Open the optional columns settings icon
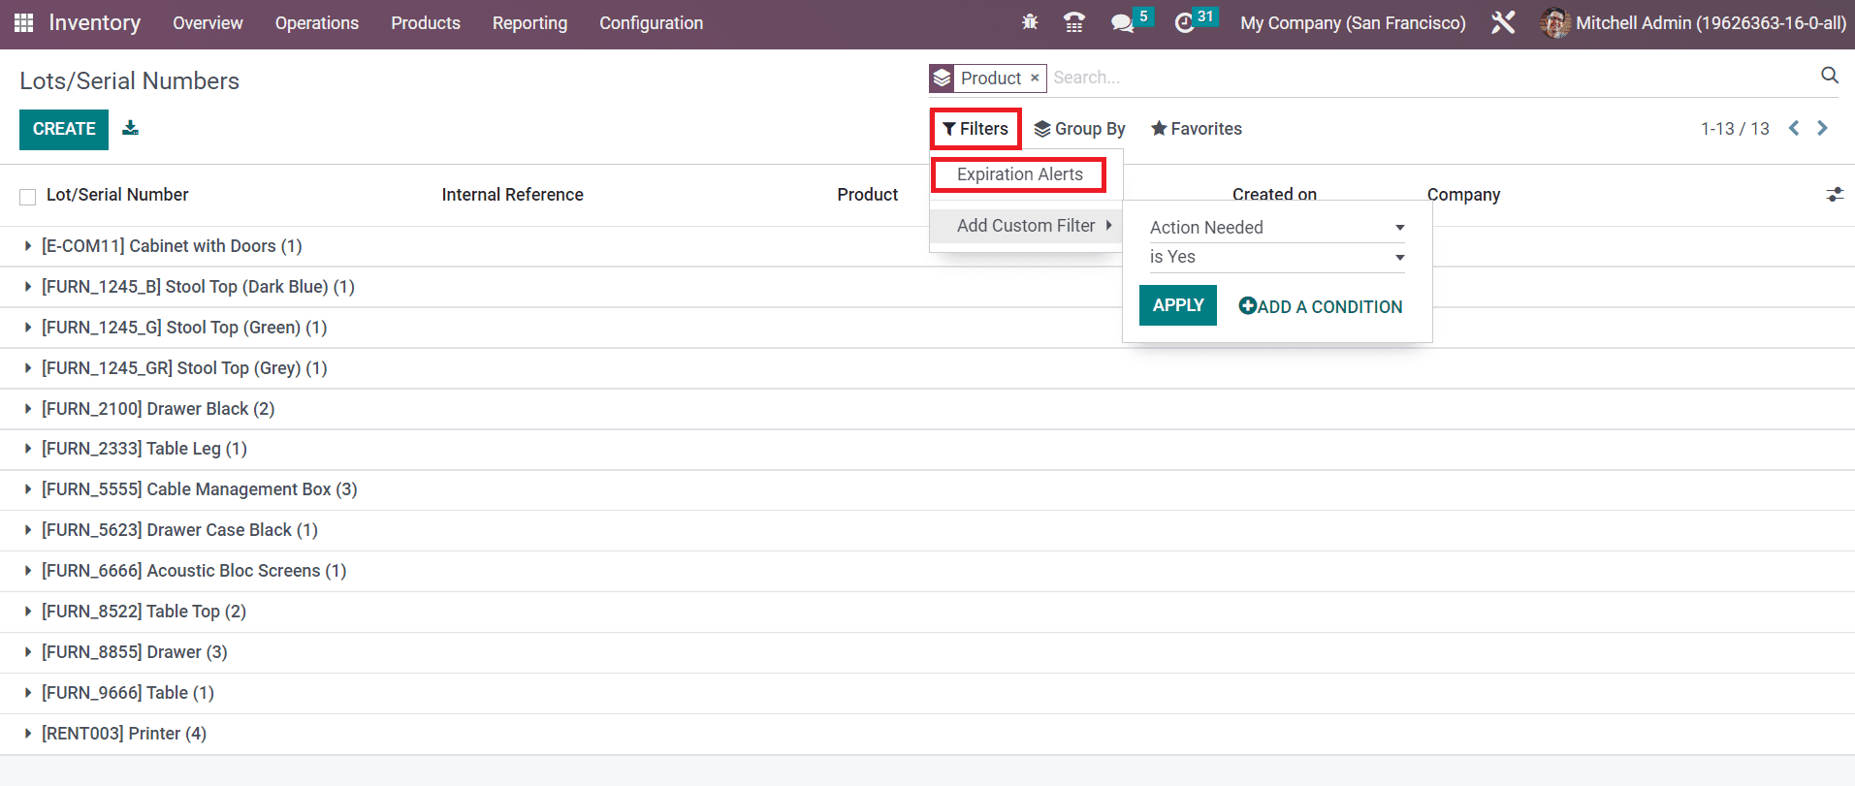This screenshot has height=786, width=1855. click(x=1834, y=195)
